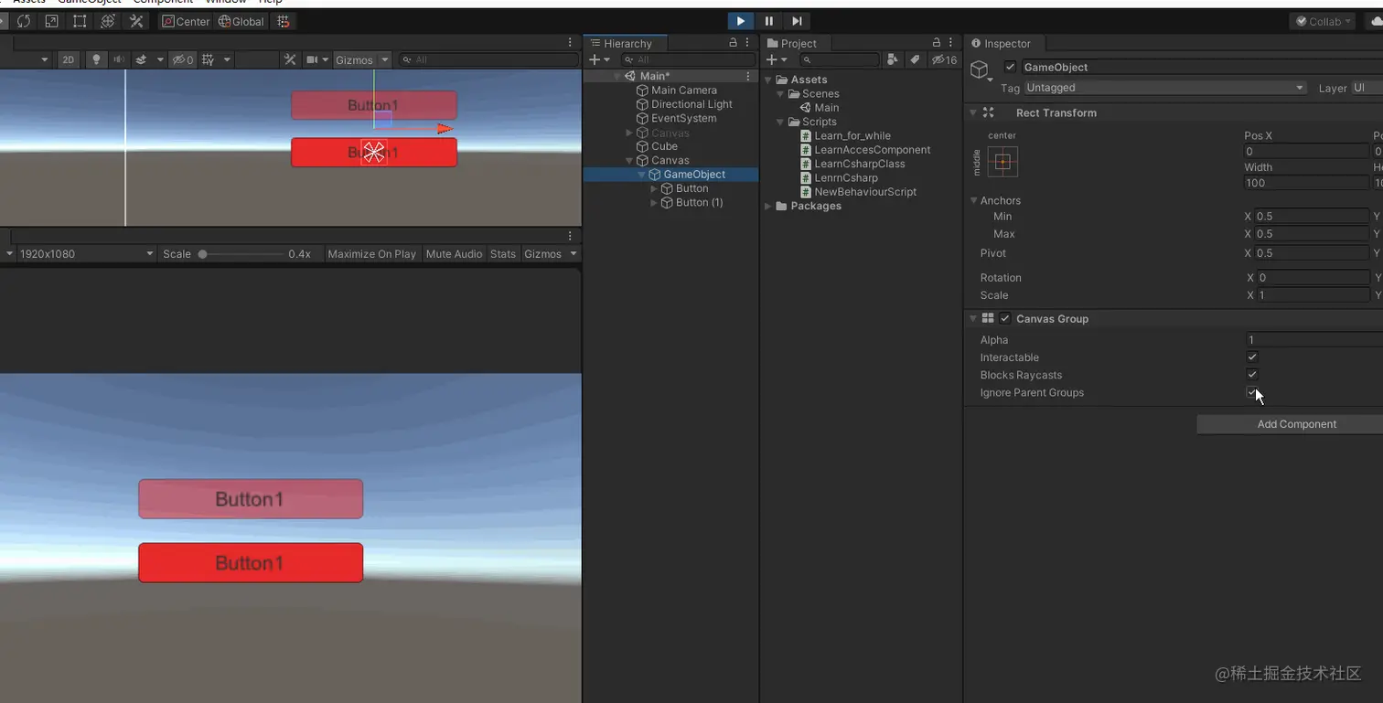Image resolution: width=1383 pixels, height=703 pixels.
Task: Toggle pivot mode Center button
Action: pyautogui.click(x=187, y=21)
